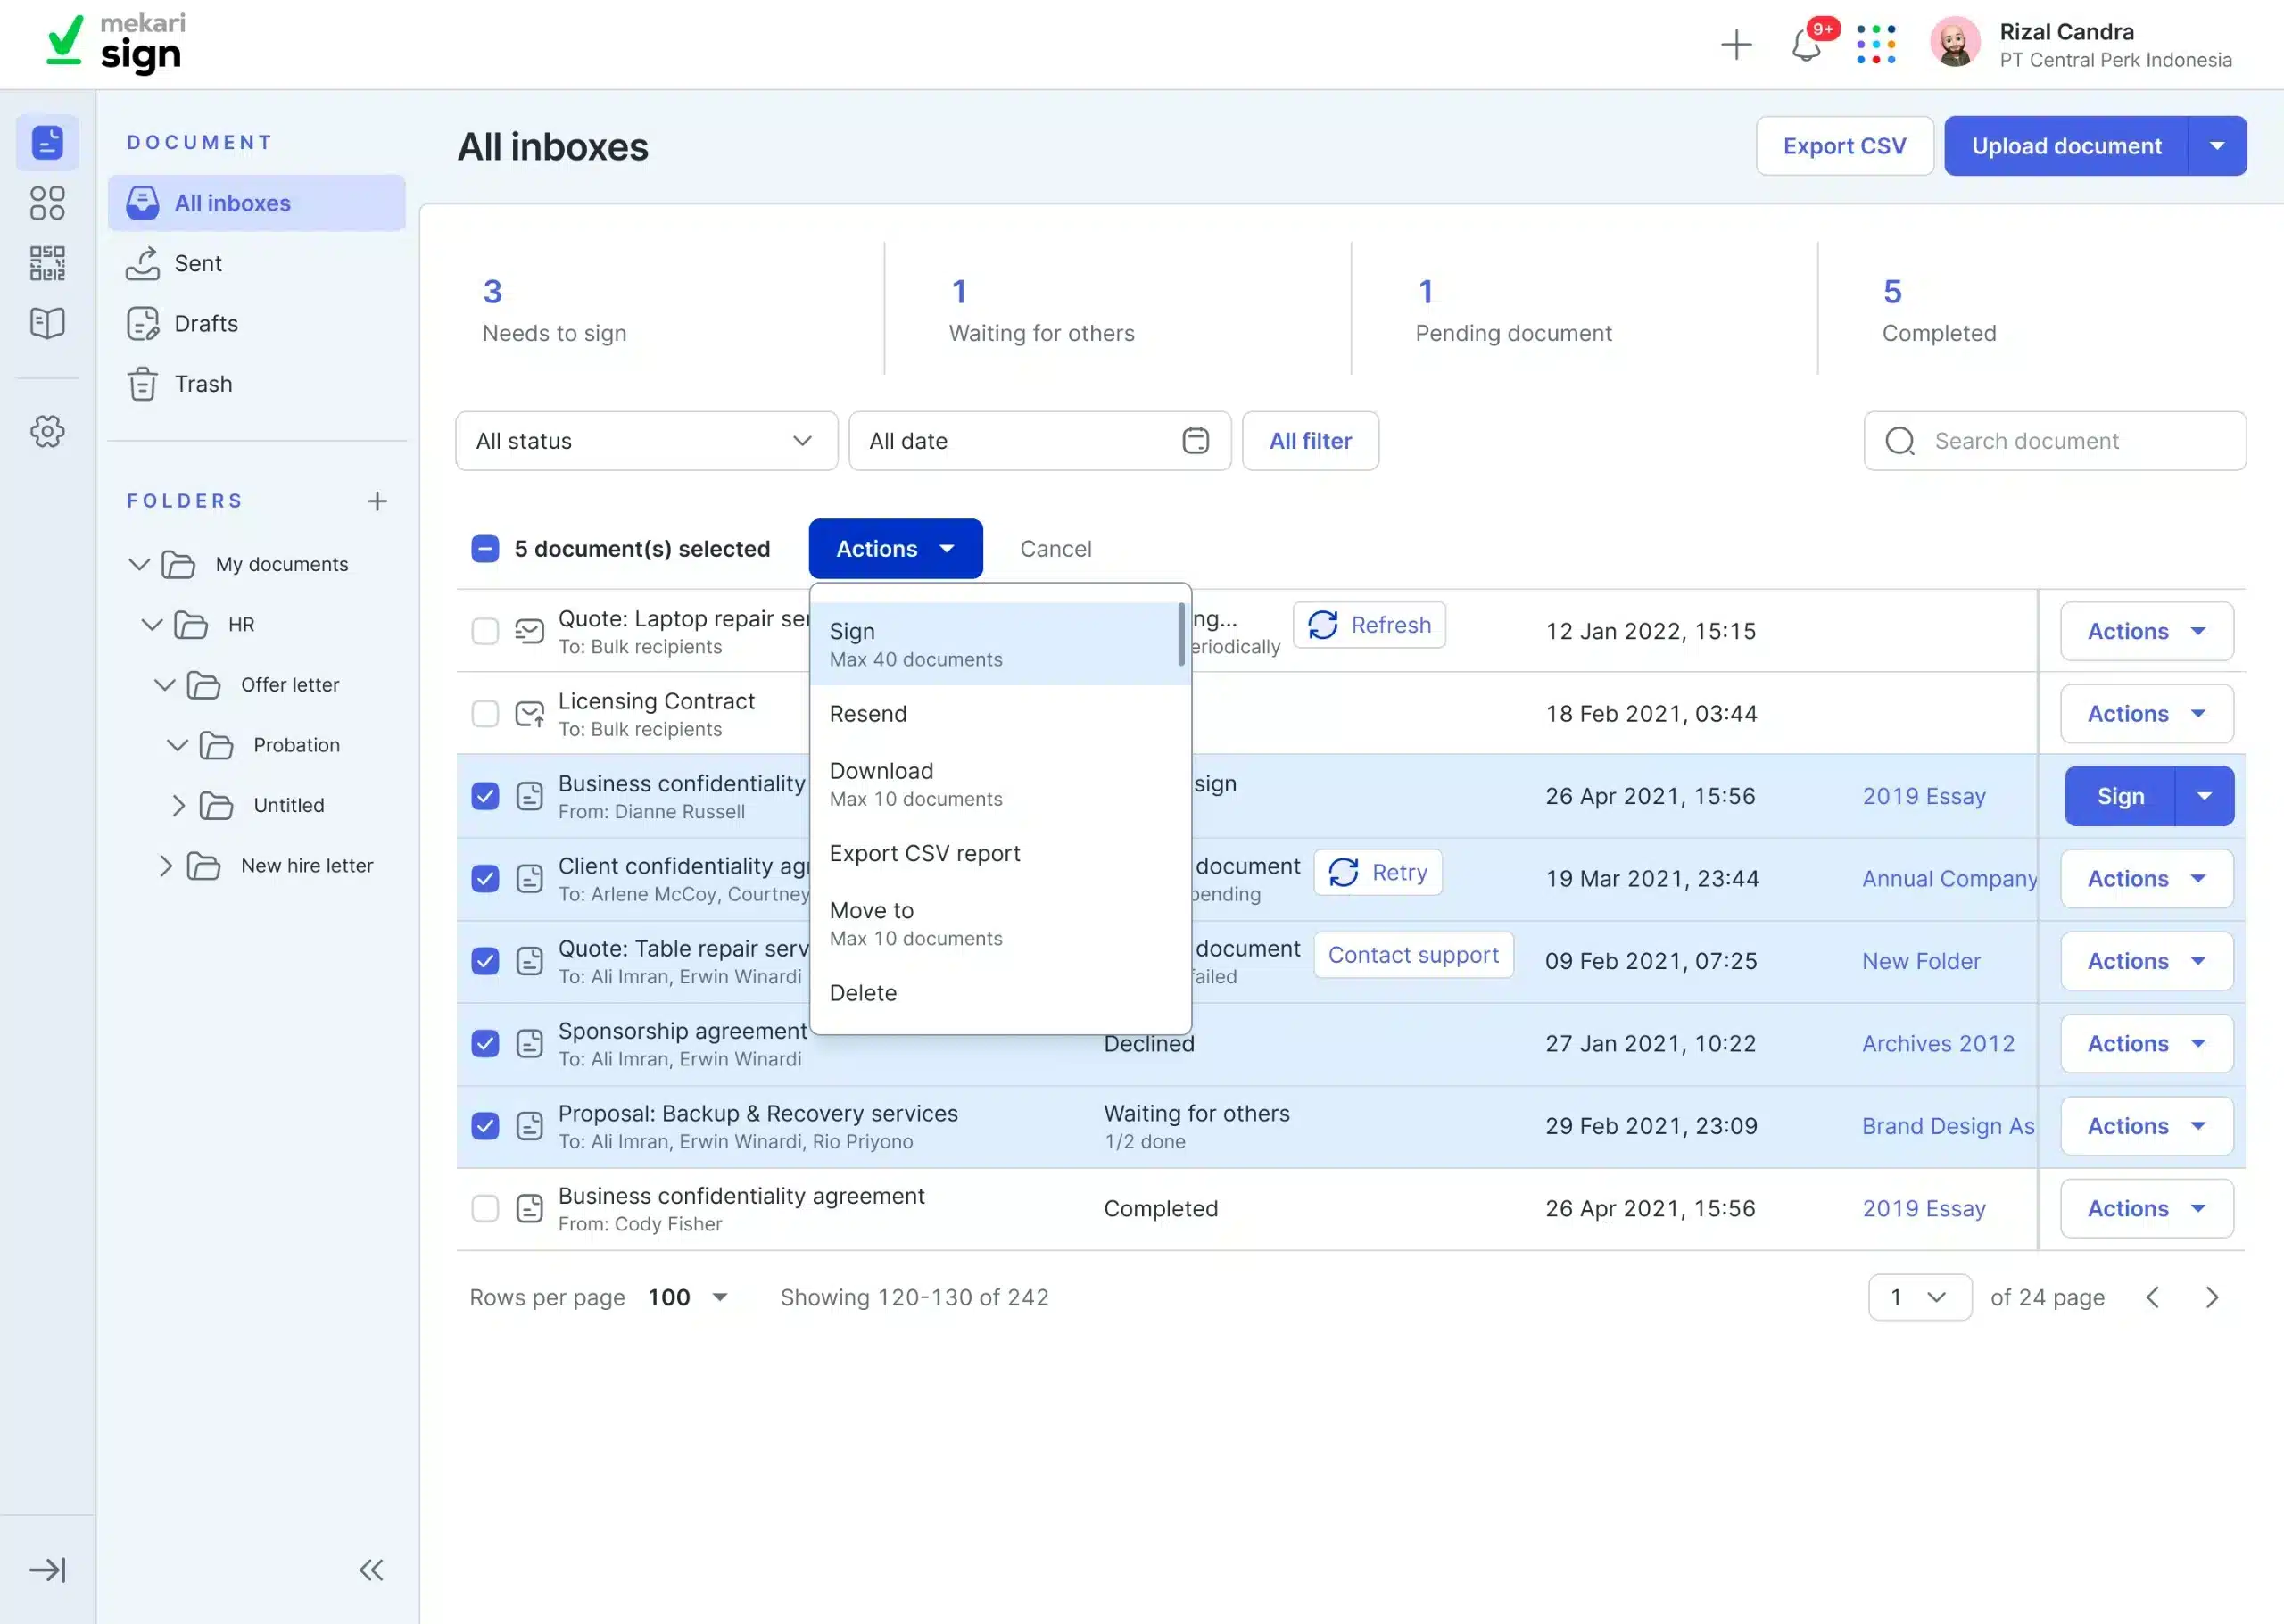The width and height of the screenshot is (2284, 1624).
Task: Open the Archives 2012 folder link
Action: (x=1937, y=1043)
